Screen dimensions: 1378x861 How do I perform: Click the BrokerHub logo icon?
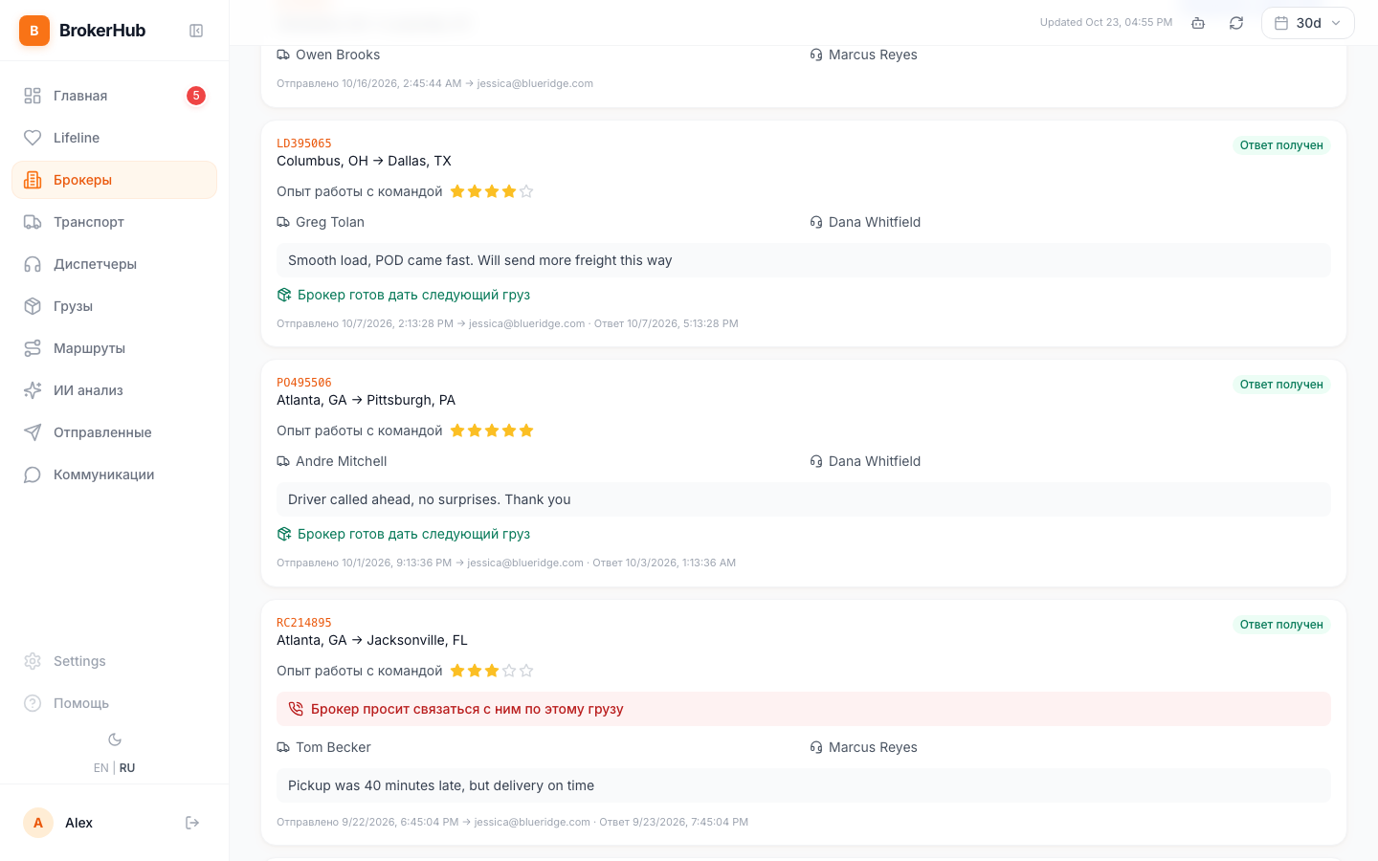tap(34, 31)
